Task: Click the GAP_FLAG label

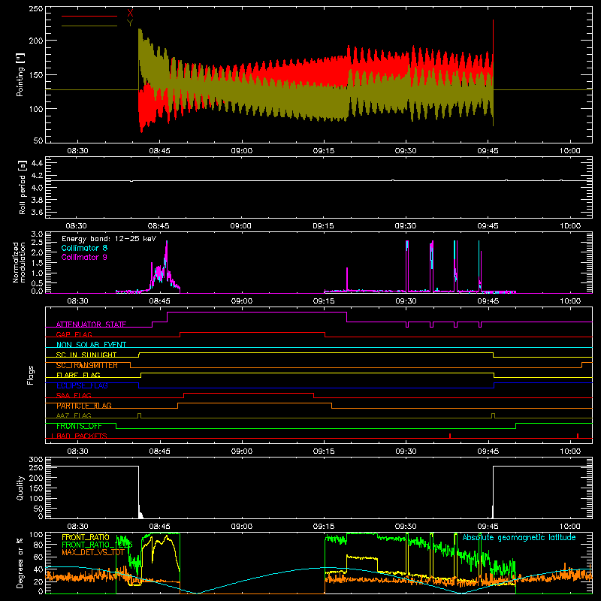Action: (x=74, y=334)
